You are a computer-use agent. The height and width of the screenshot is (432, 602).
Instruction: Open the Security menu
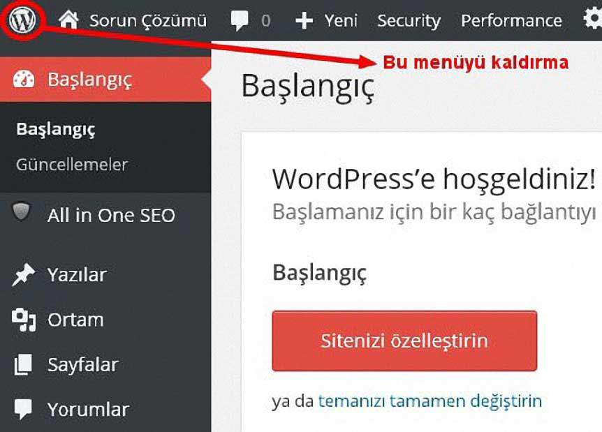(x=409, y=22)
